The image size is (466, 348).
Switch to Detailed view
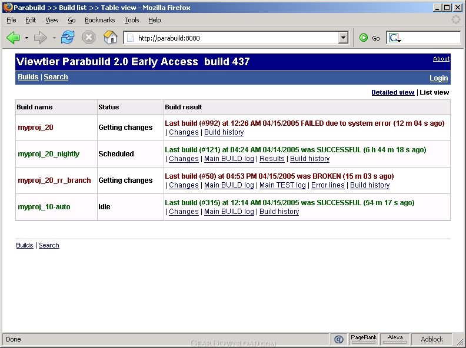coord(393,92)
